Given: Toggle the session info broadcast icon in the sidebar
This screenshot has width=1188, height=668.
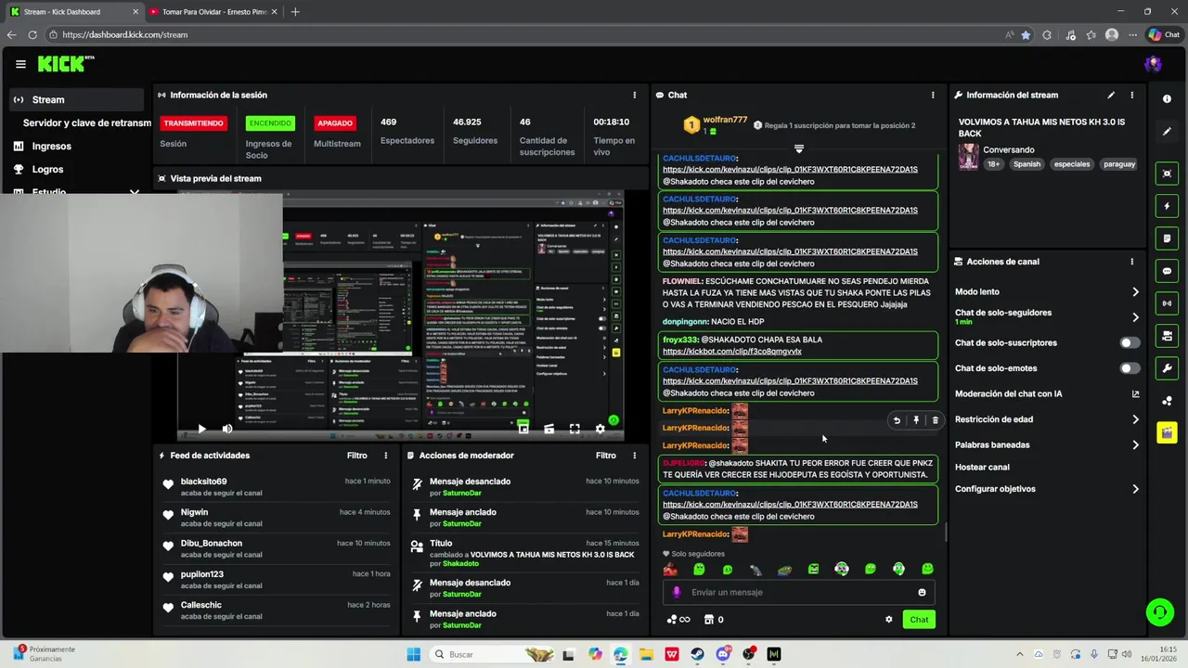Looking at the screenshot, I should tap(1167, 303).
